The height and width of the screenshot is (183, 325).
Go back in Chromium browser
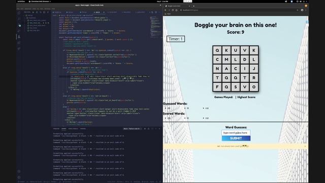coord(165,10)
